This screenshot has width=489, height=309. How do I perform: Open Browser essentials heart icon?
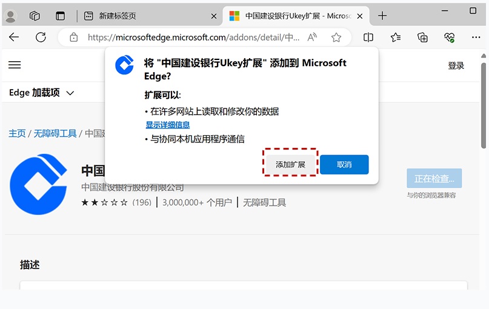click(x=449, y=38)
